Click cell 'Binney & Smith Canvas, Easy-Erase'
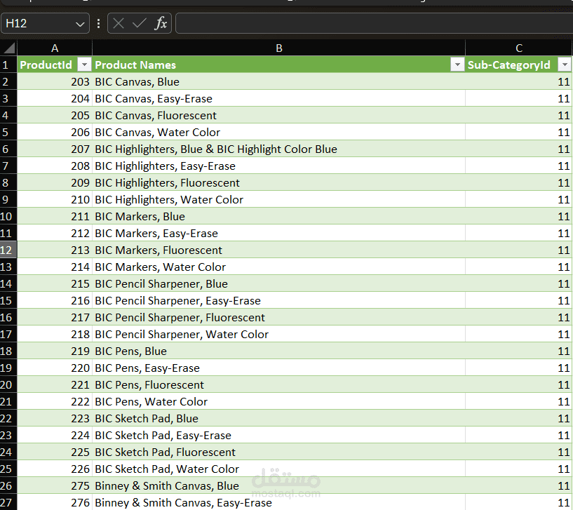This screenshot has height=510, width=573. click(x=279, y=502)
